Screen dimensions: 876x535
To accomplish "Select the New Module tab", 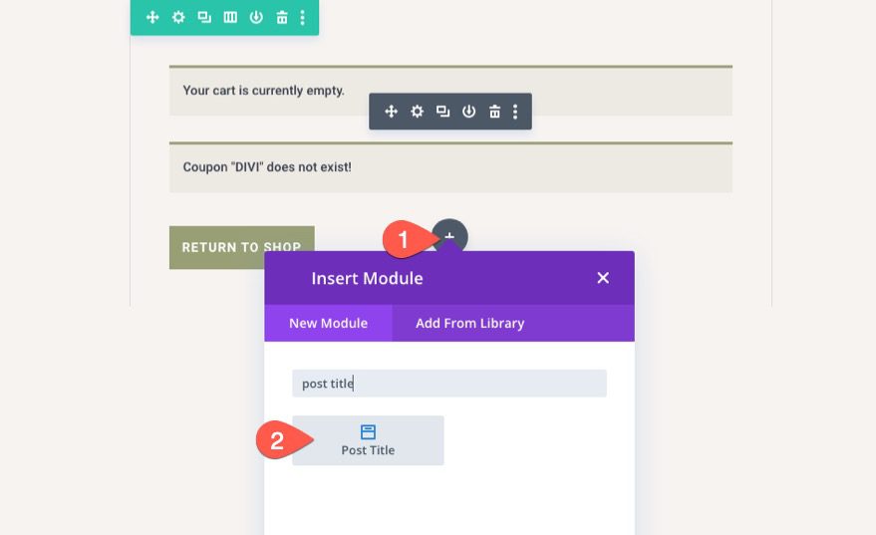I will tap(329, 323).
